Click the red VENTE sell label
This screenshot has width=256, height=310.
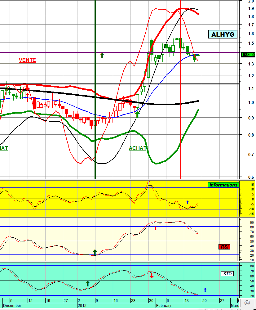[27, 60]
